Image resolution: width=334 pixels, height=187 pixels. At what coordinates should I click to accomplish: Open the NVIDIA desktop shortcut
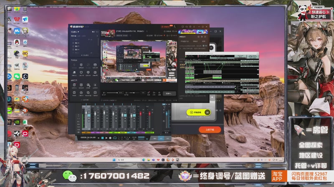17,122
